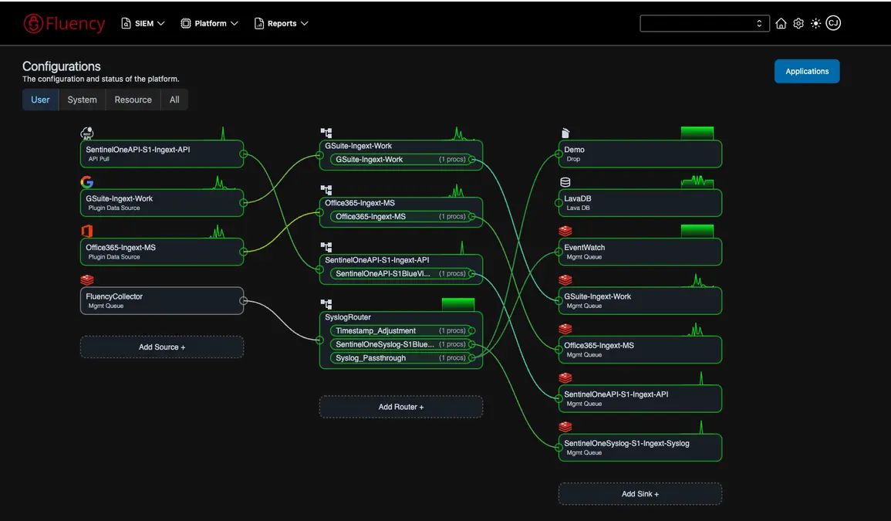Open the Reports dropdown

(281, 23)
